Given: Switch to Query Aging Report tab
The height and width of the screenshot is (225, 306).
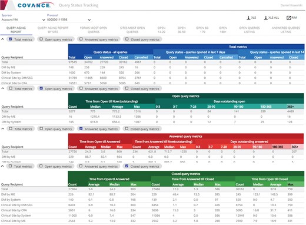Looking at the screenshot, I should (16, 30).
